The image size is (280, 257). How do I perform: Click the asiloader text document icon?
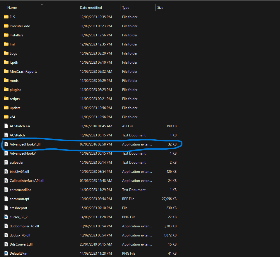tap(6, 163)
